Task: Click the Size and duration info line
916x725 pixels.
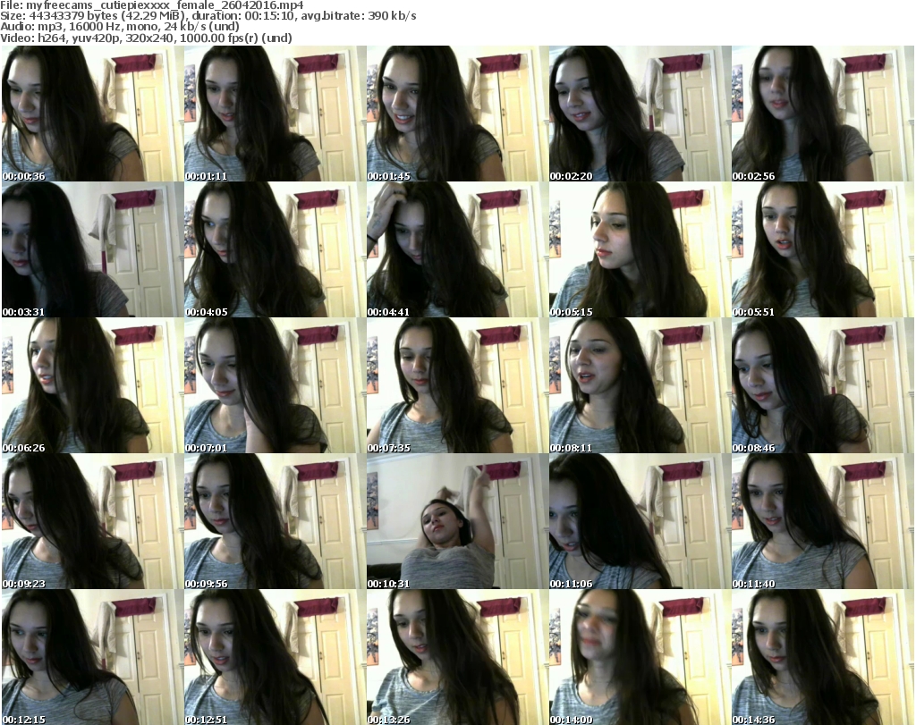Action: (x=208, y=16)
